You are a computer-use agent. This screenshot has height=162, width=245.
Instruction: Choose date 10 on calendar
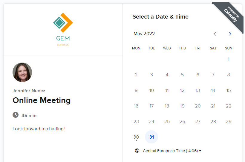151,90
